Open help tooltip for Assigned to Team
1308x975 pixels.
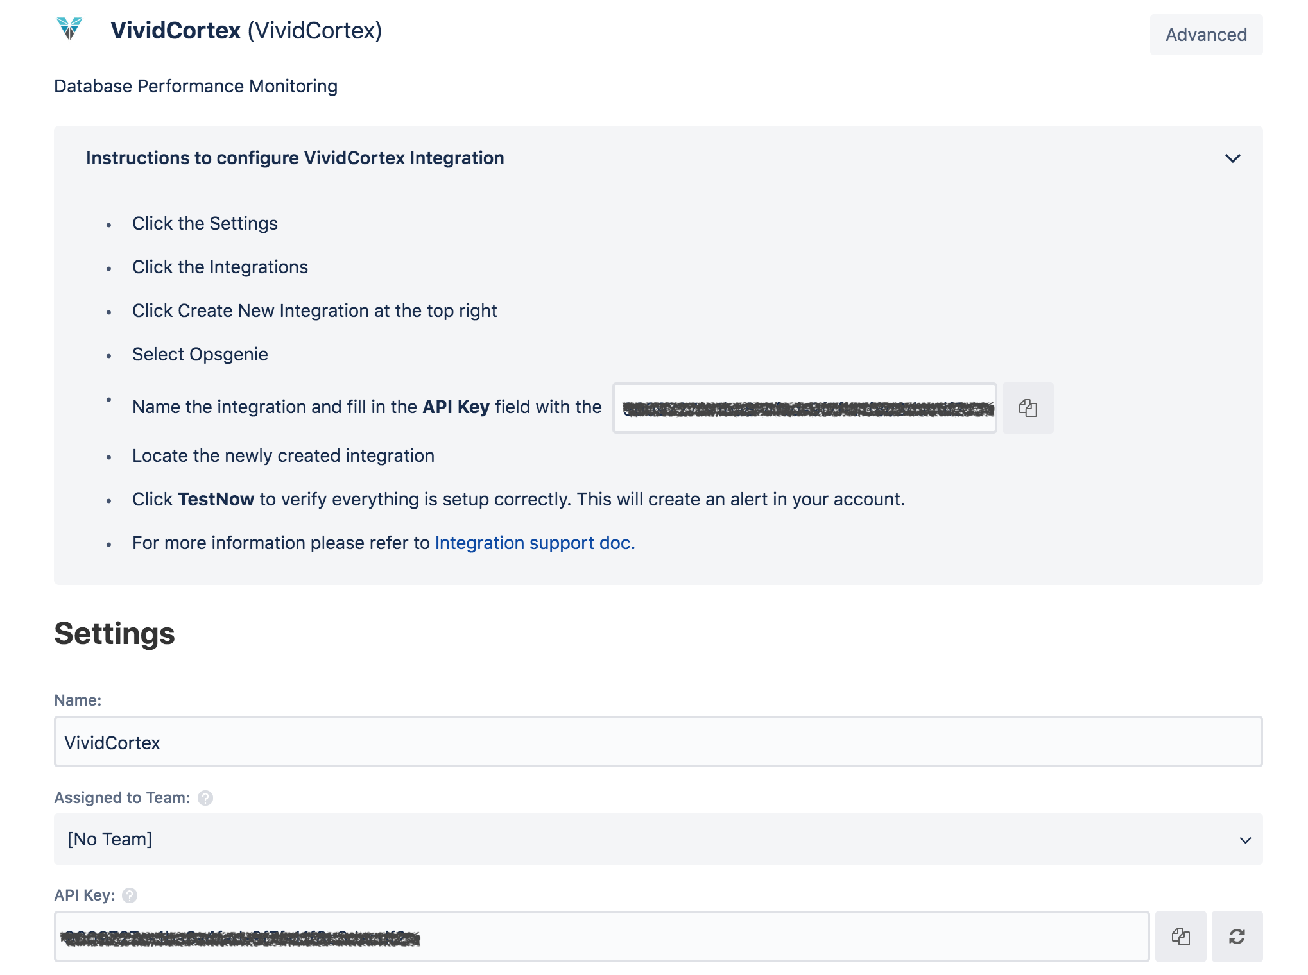205,798
